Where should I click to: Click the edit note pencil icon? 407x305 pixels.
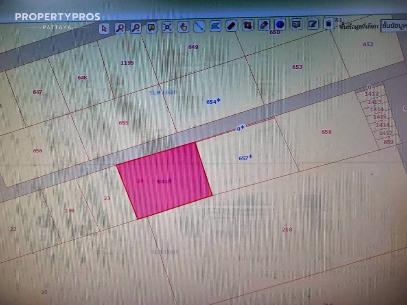(x=313, y=24)
